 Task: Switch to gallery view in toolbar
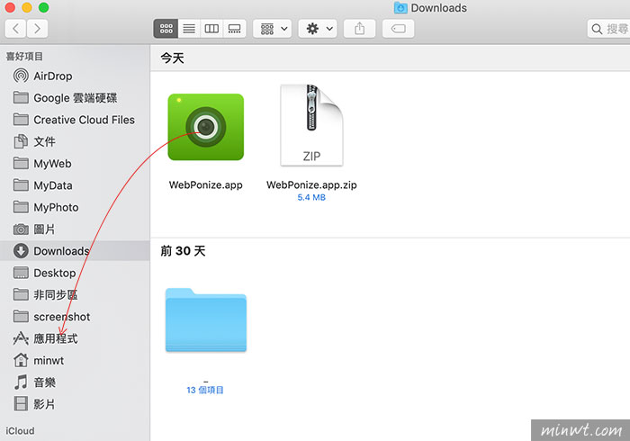[x=234, y=29]
